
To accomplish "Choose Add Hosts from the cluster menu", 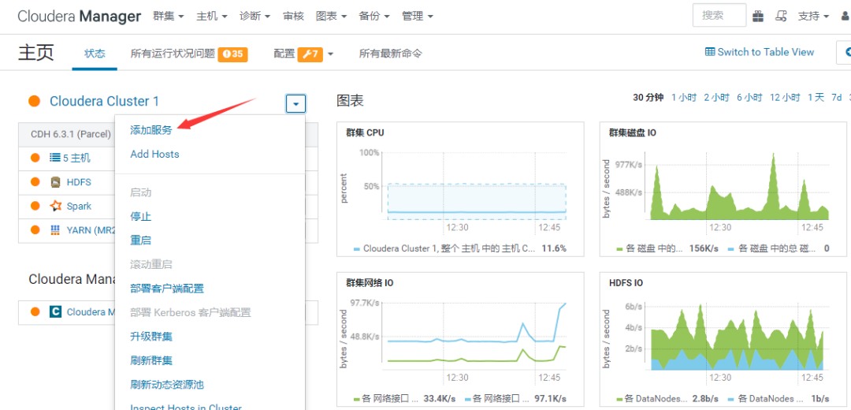I will click(x=154, y=155).
